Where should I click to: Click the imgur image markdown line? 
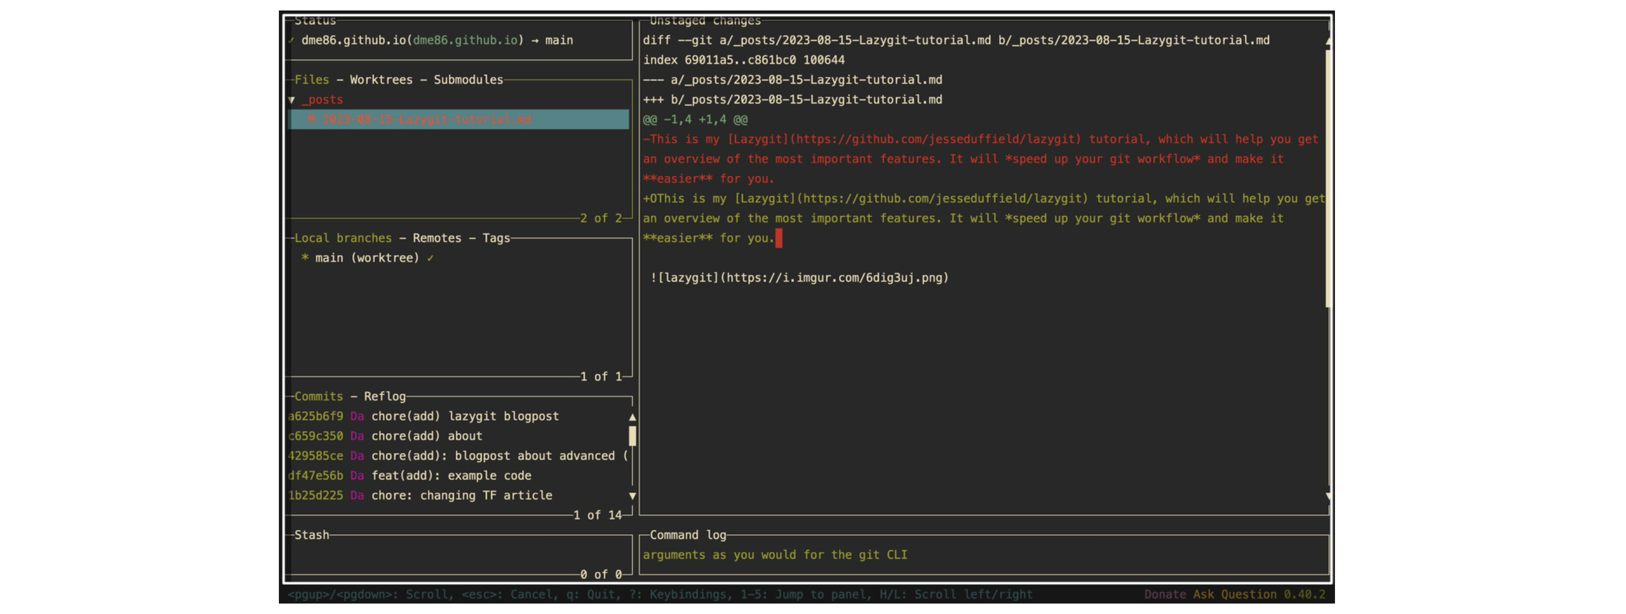click(x=800, y=278)
